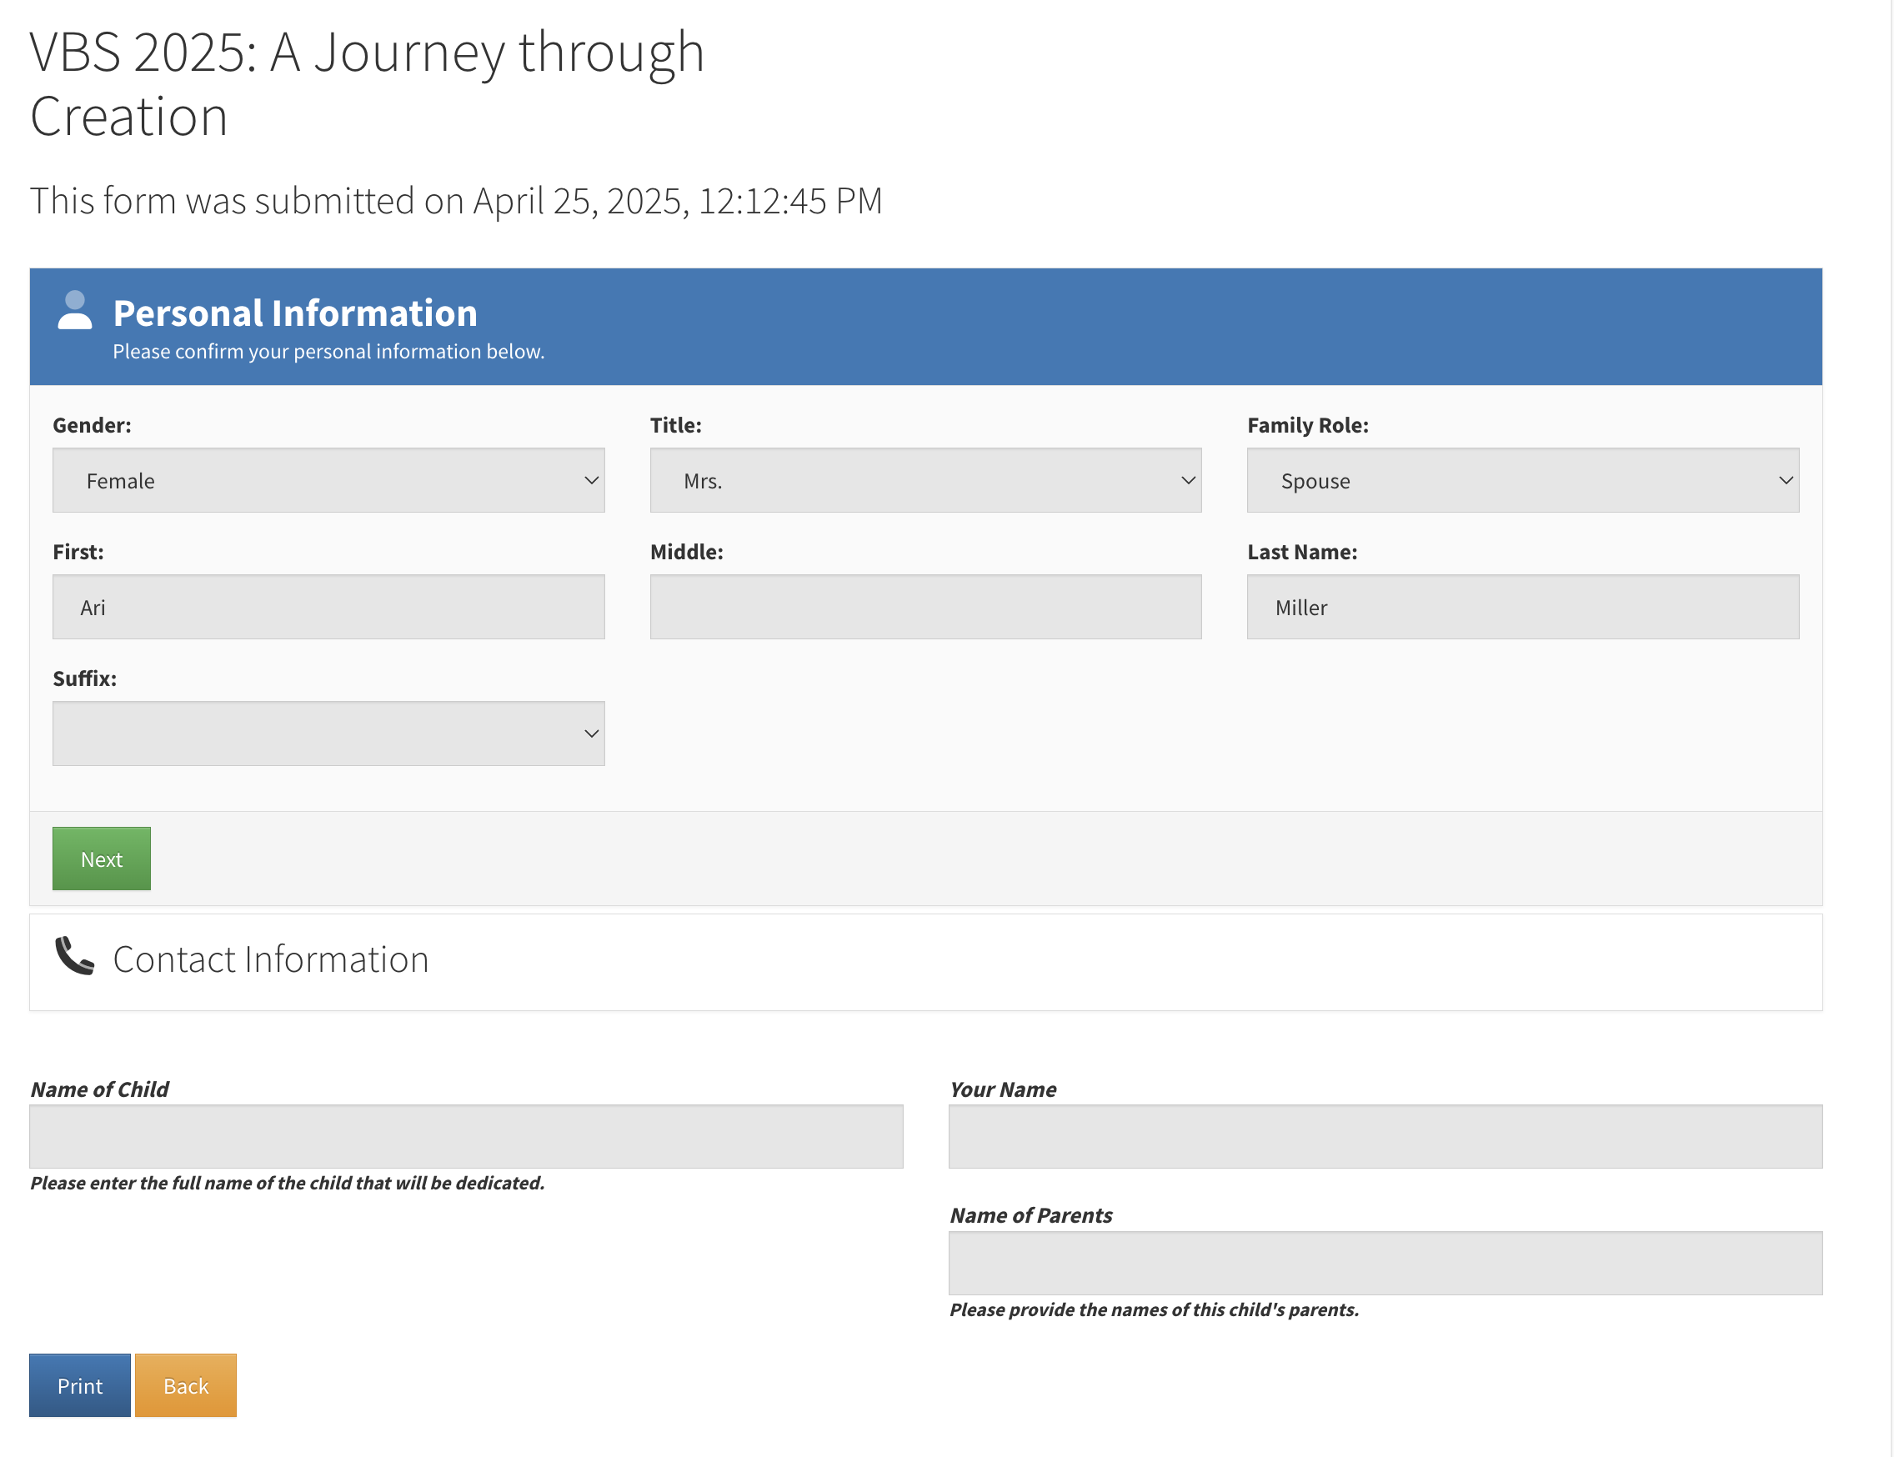Click the blue Print button
Viewport: 1894px width, 1457px height.
[80, 1386]
